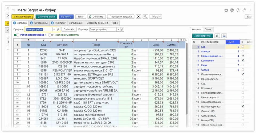Expand the Партнер dropdown list

coord(118,29)
